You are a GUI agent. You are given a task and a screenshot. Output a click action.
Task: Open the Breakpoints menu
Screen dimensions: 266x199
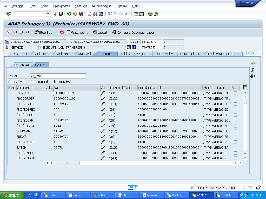[61, 6]
